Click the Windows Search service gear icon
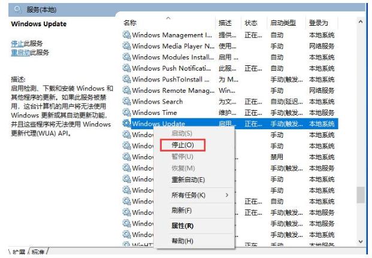 coord(126,101)
